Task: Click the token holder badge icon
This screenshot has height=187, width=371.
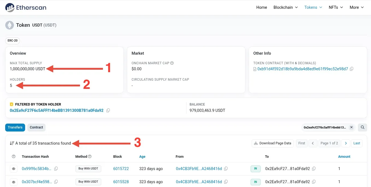Action: pos(11,104)
